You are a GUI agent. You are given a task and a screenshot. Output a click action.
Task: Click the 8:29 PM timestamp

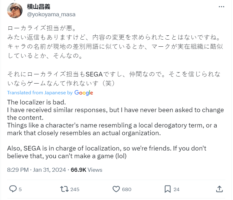pos(18,170)
